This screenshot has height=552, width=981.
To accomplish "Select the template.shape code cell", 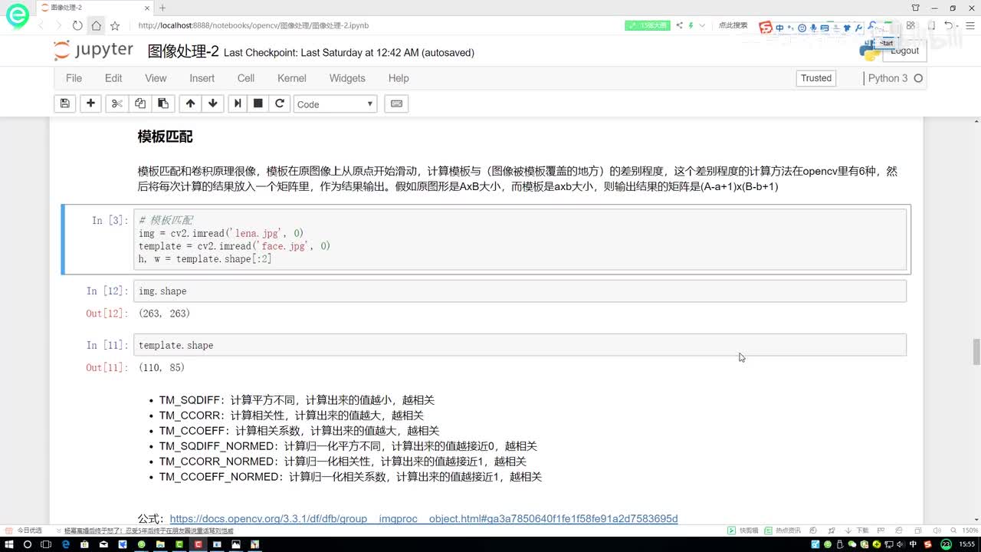I will point(520,345).
